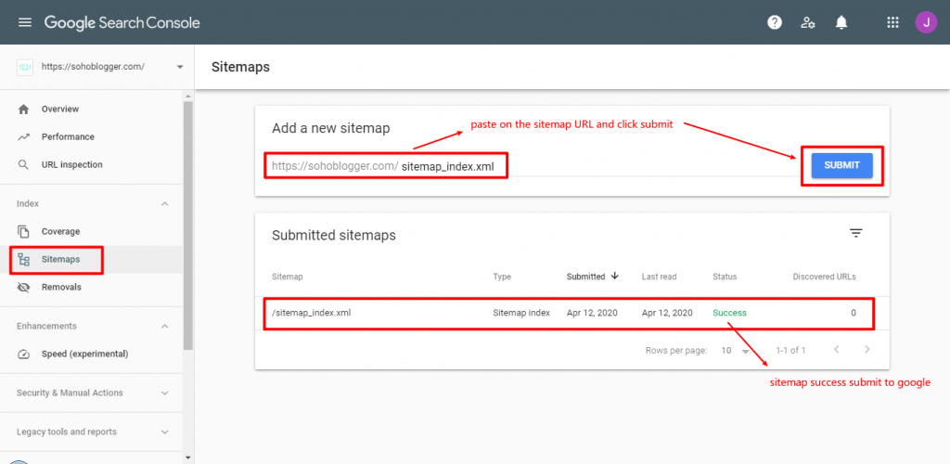950x464 pixels.
Task: Go to the previous page arrow
Action: click(x=837, y=350)
